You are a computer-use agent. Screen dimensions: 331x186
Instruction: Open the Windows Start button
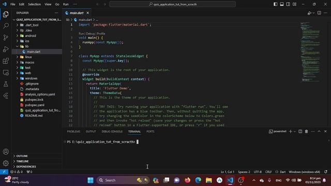coord(91,180)
